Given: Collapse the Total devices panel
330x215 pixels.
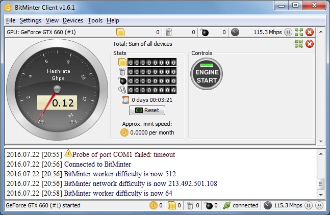Looking at the screenshot, I should [x=299, y=44].
